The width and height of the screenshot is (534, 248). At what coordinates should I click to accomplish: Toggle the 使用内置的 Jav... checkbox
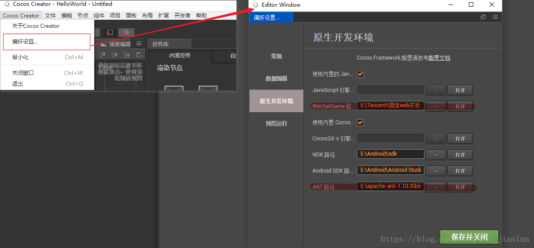tap(360, 74)
